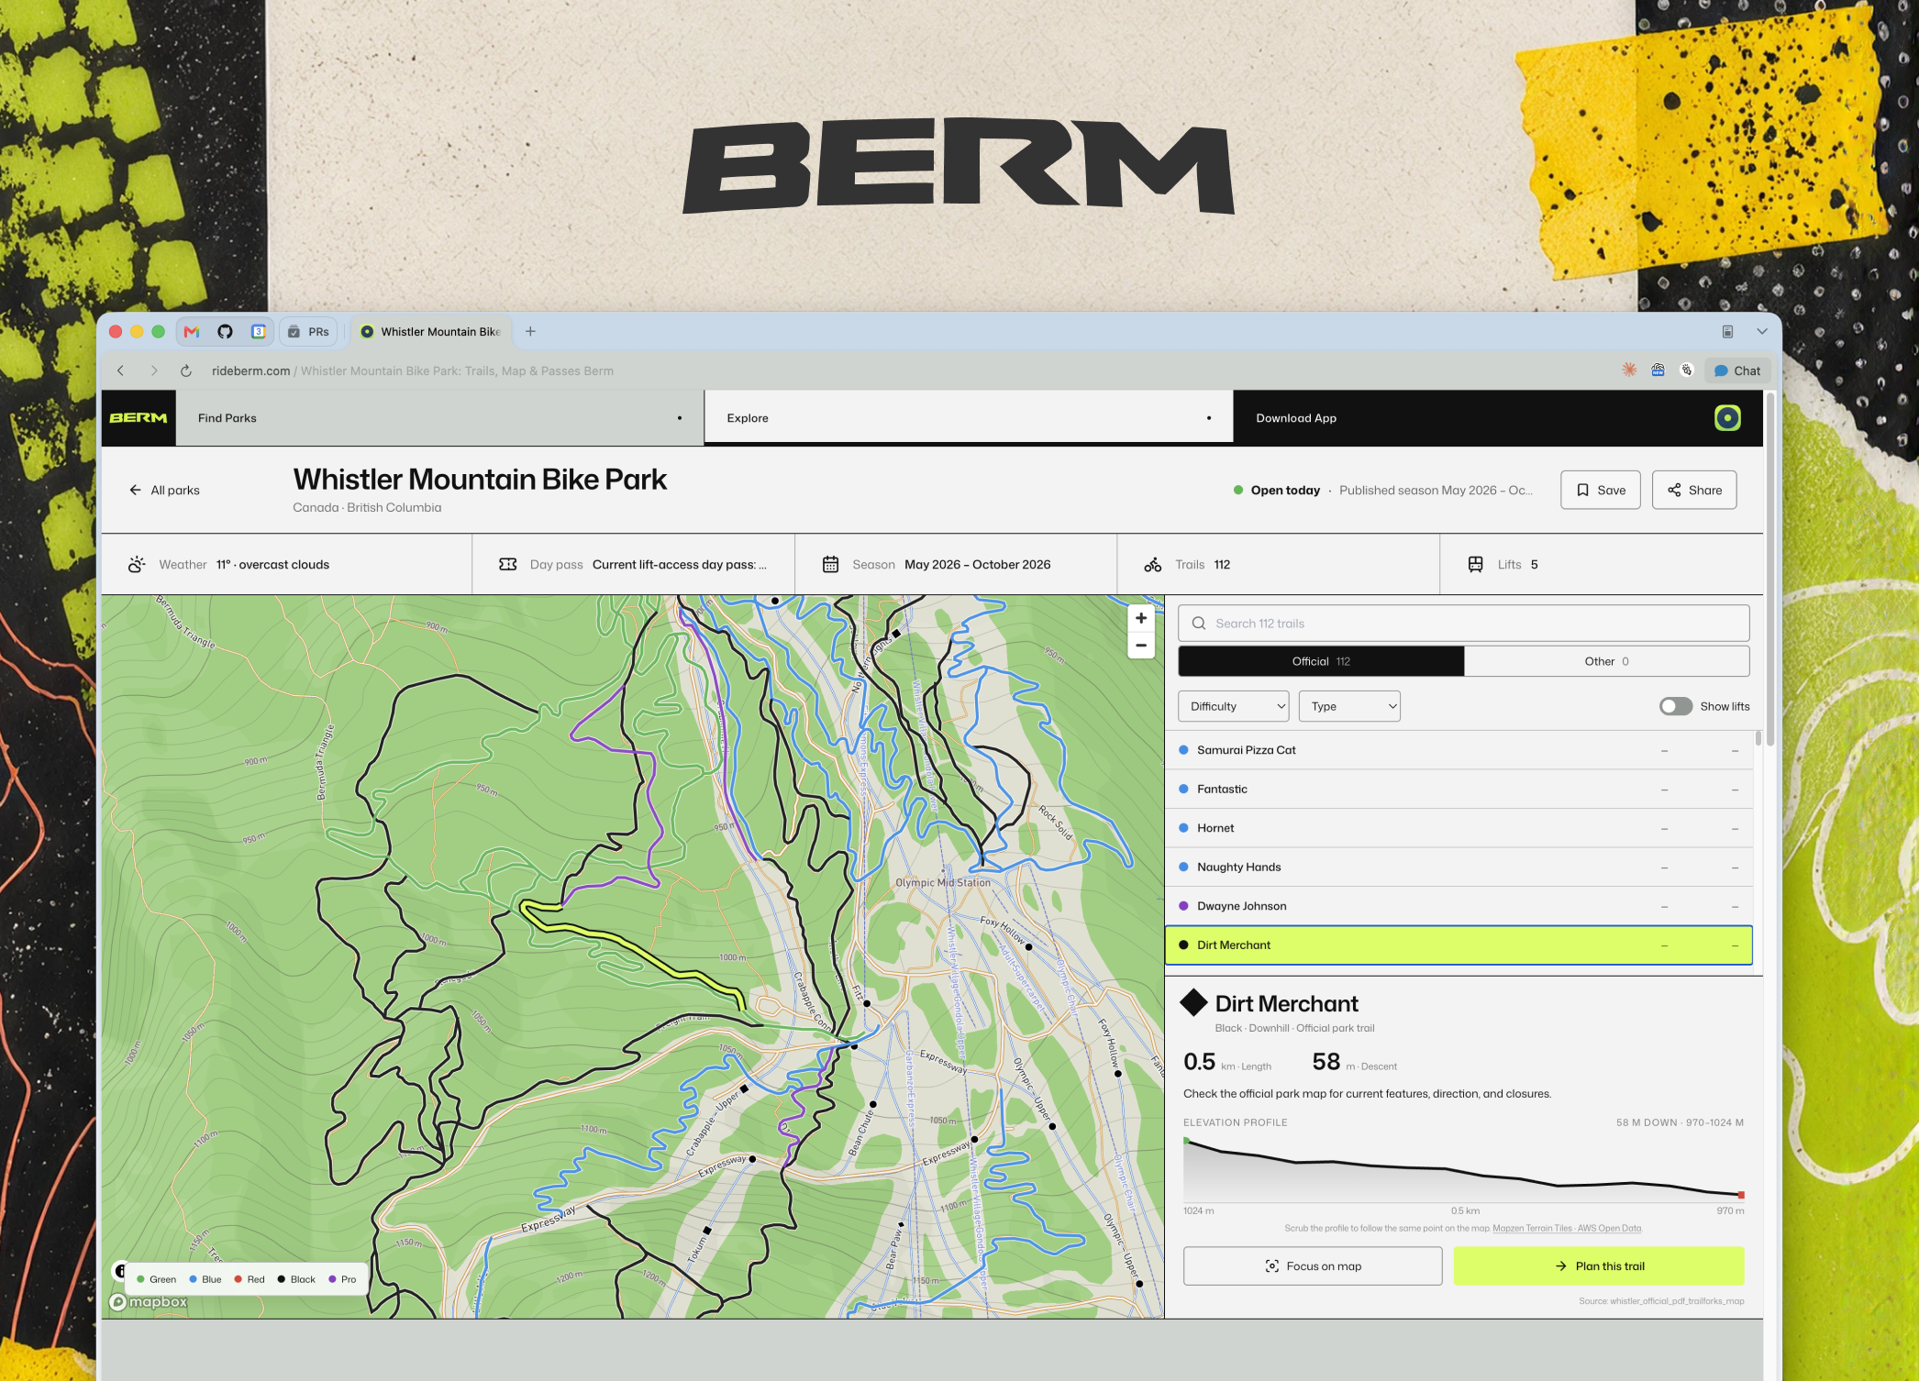1919x1381 pixels.
Task: Go back in browser history
Action: pyautogui.click(x=120, y=370)
